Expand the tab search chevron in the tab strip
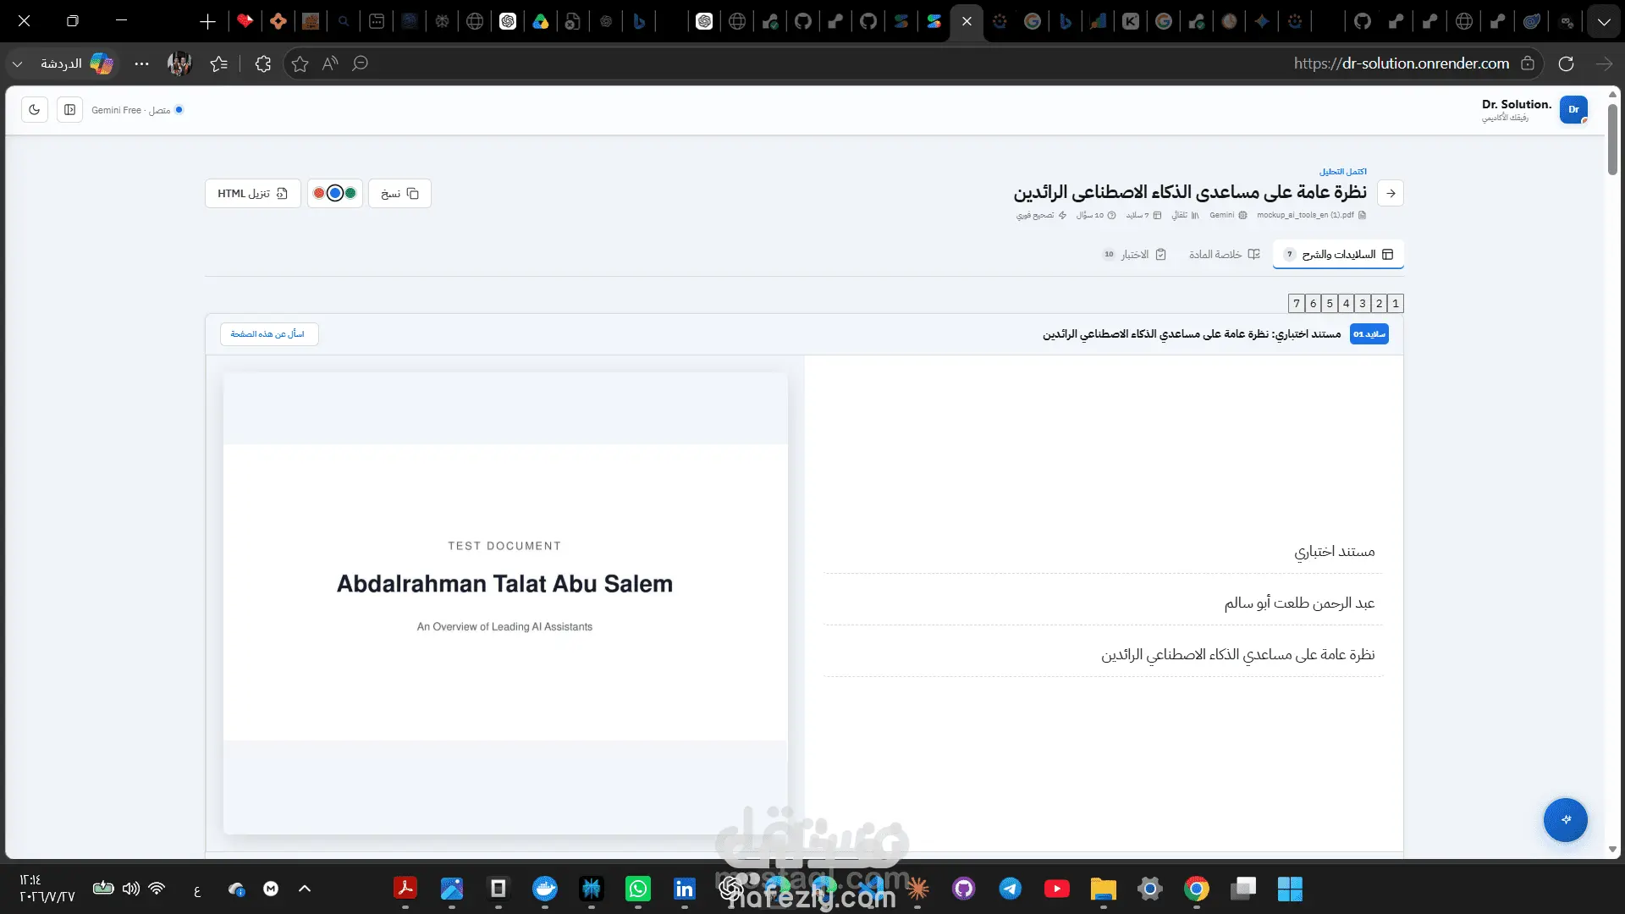The width and height of the screenshot is (1625, 914). coord(1604,21)
